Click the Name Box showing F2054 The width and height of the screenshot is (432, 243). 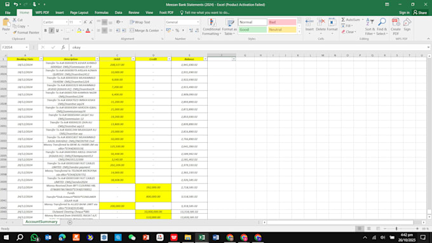[15, 48]
